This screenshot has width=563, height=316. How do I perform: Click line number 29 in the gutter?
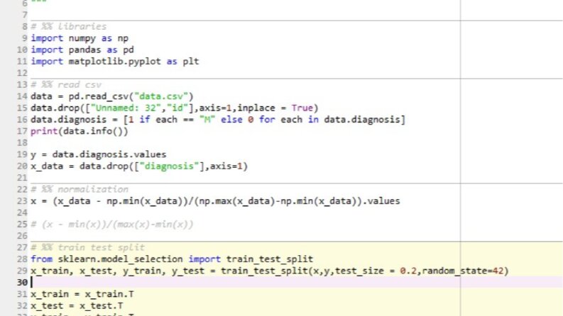(x=22, y=271)
